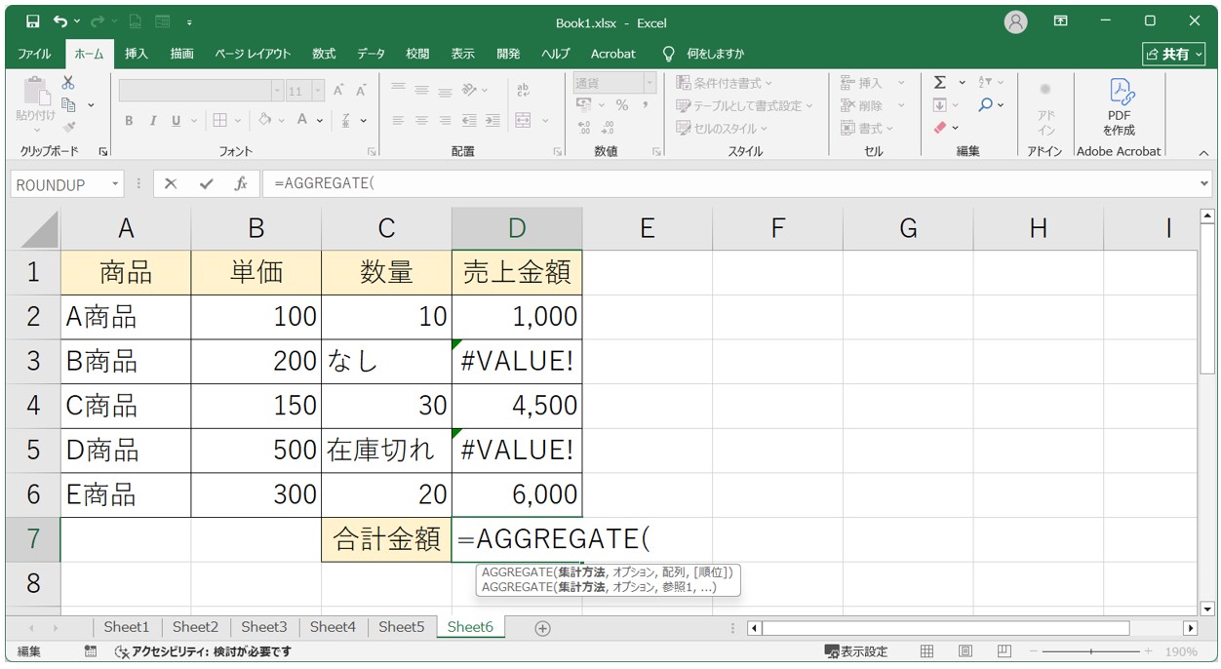Open the number format dropdown showing 通貨
The image size is (1221, 669).
(x=649, y=84)
